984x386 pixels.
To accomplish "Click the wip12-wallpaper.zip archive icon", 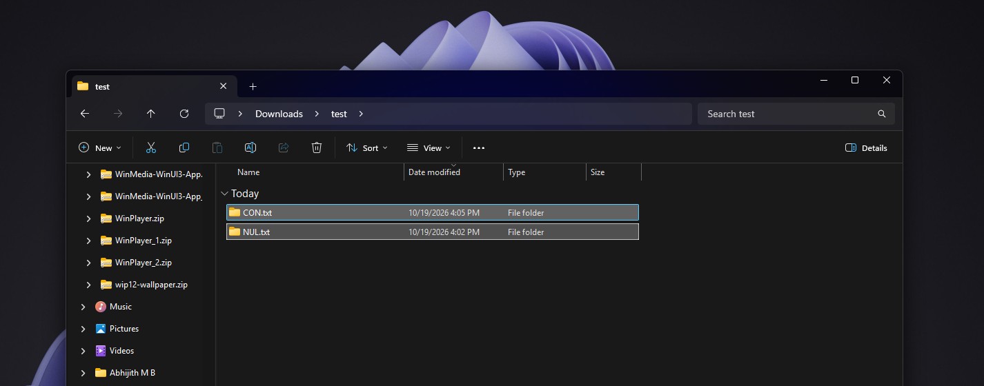I will click(x=106, y=285).
